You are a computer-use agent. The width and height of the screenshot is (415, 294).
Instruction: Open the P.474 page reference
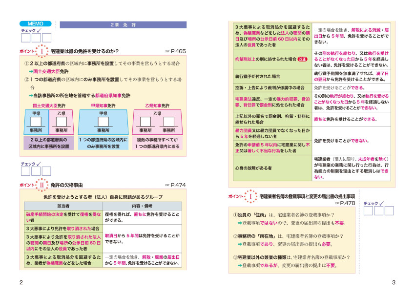[175, 185]
